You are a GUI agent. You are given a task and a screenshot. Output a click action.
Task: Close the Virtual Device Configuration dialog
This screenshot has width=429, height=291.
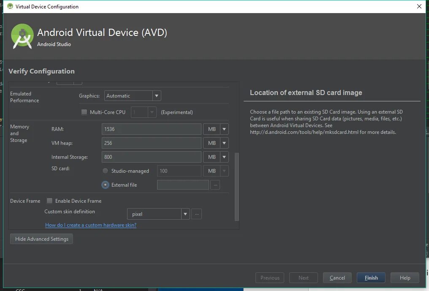click(x=419, y=6)
